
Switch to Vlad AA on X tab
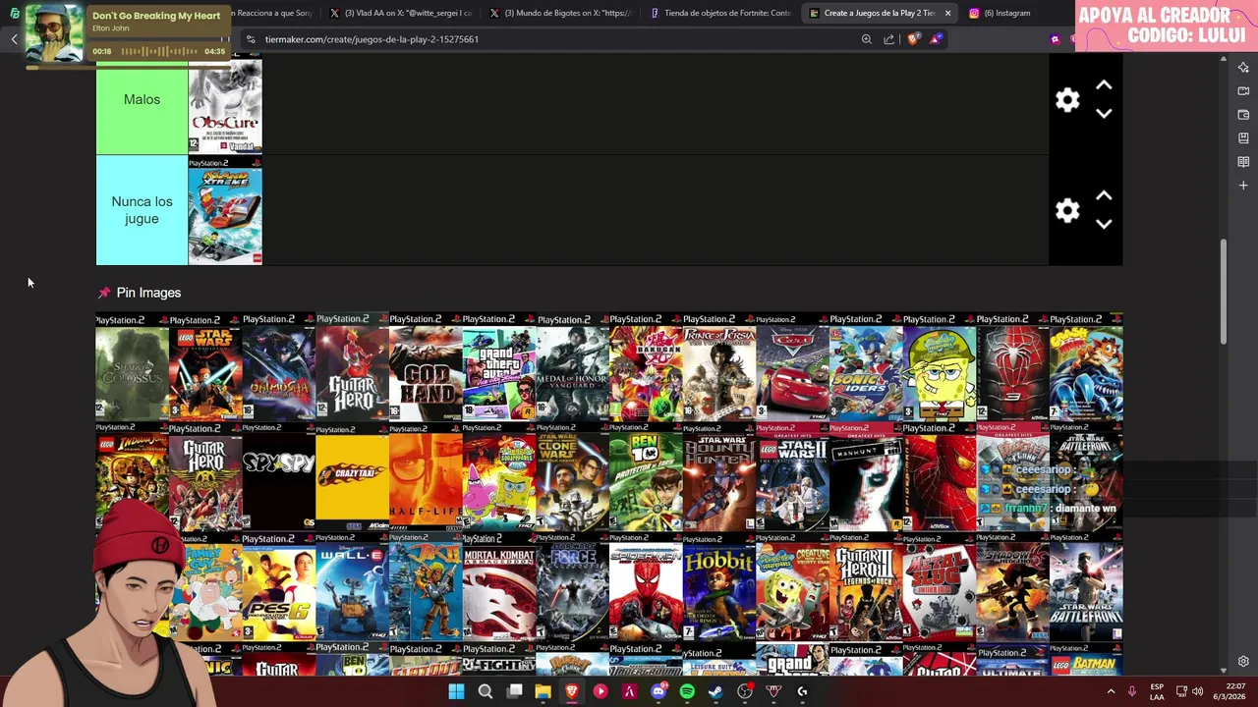pos(400,13)
